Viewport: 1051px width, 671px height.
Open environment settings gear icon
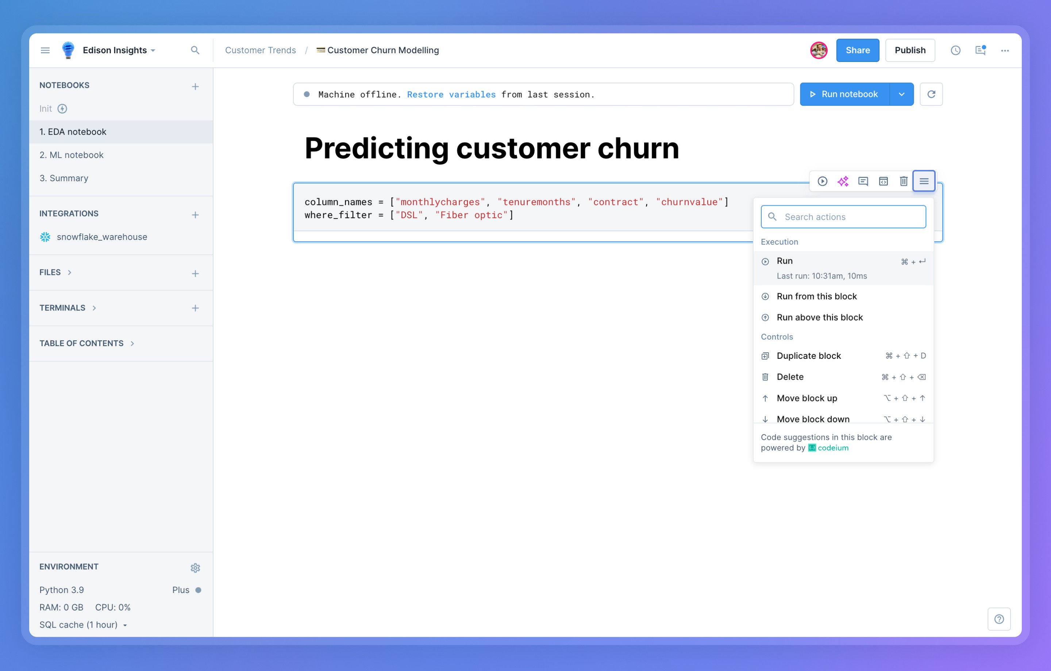(x=195, y=567)
